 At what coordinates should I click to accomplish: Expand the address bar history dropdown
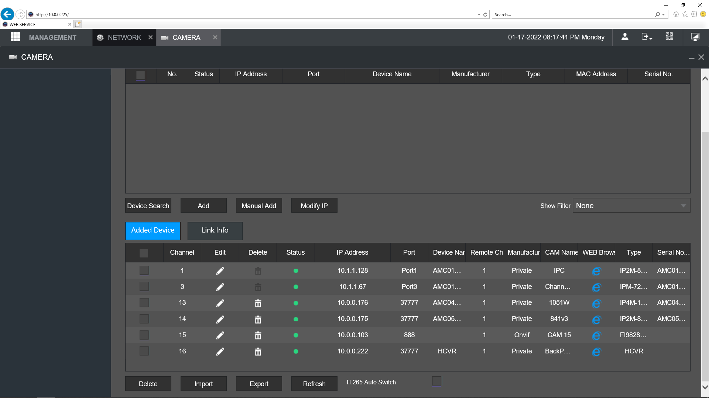479,15
